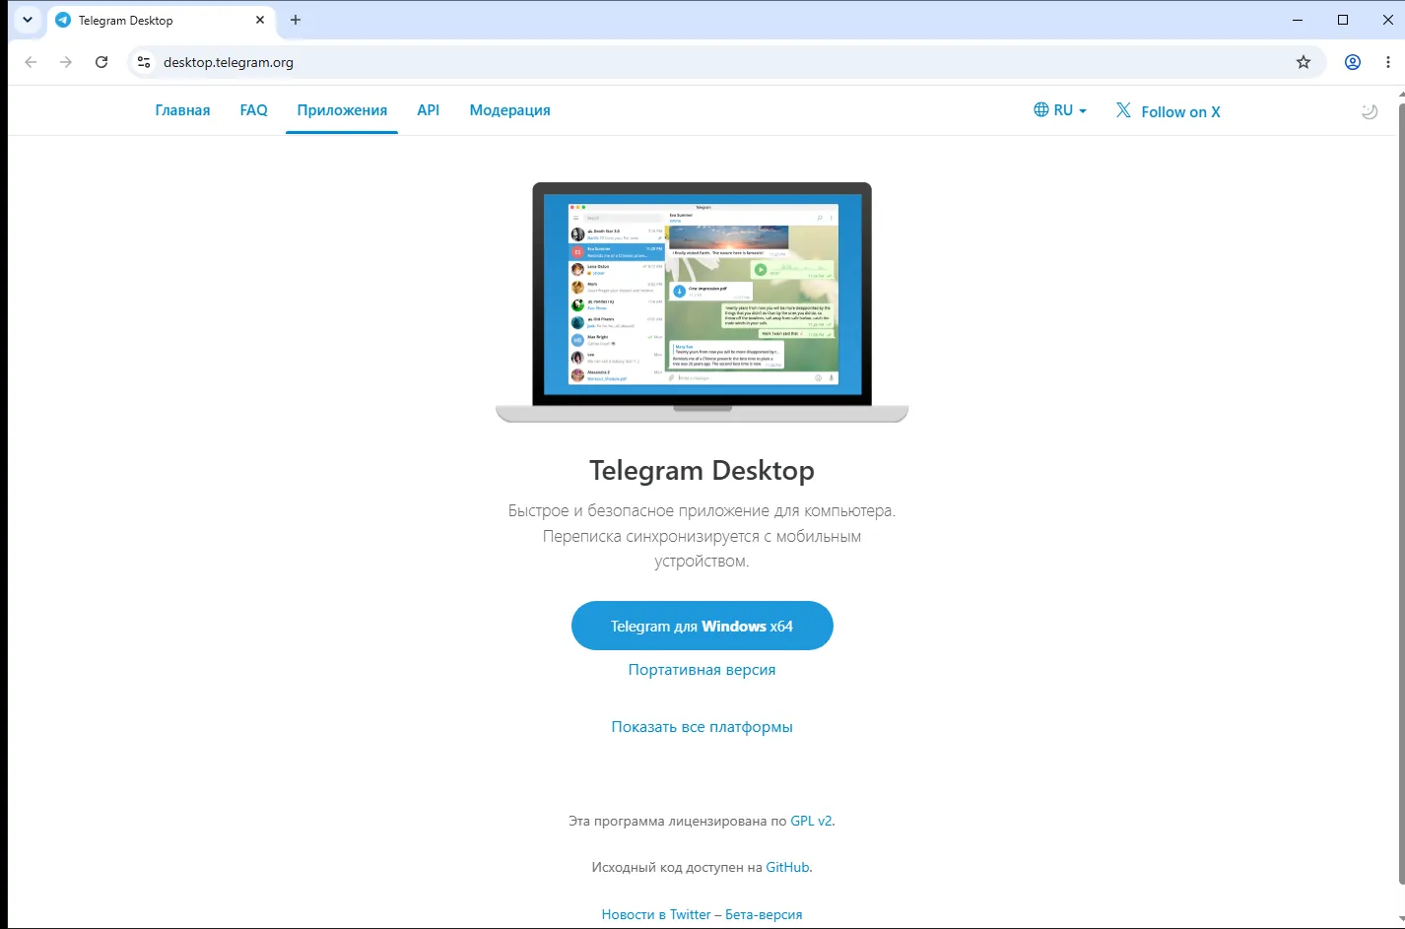Open the FAQ menu item
Screen dimensions: 1405x929
pos(254,110)
